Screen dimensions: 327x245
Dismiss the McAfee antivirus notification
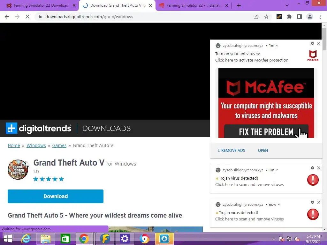319,43
